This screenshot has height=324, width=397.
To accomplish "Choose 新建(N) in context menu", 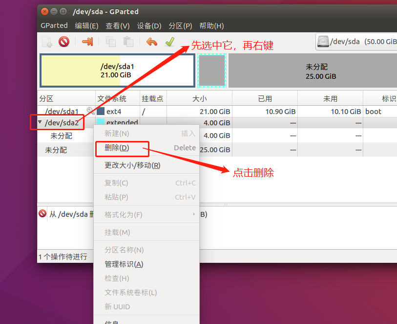I will [146, 134].
